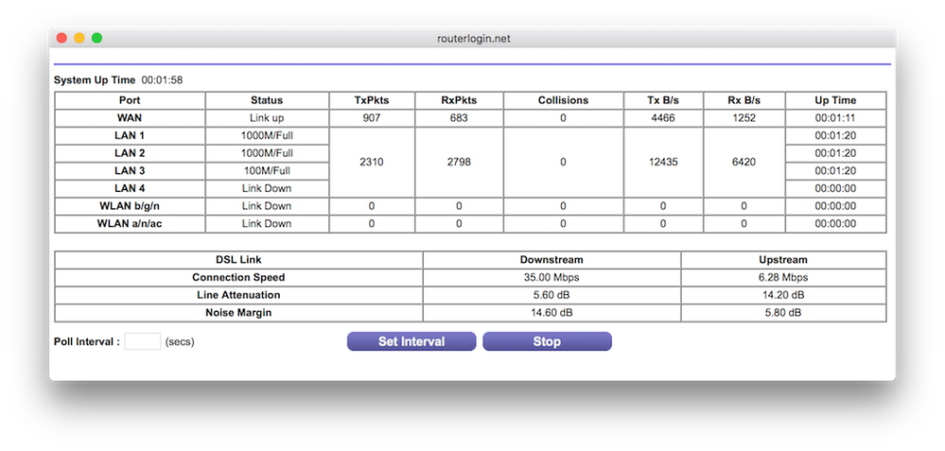Click the LAN 1 port label
This screenshot has height=451, width=945.
[x=130, y=135]
